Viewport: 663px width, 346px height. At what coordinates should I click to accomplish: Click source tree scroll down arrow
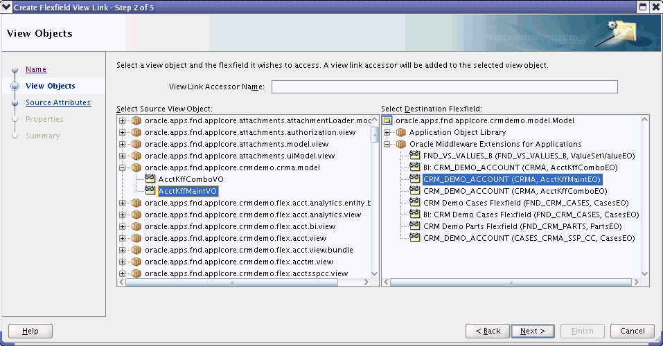point(375,274)
